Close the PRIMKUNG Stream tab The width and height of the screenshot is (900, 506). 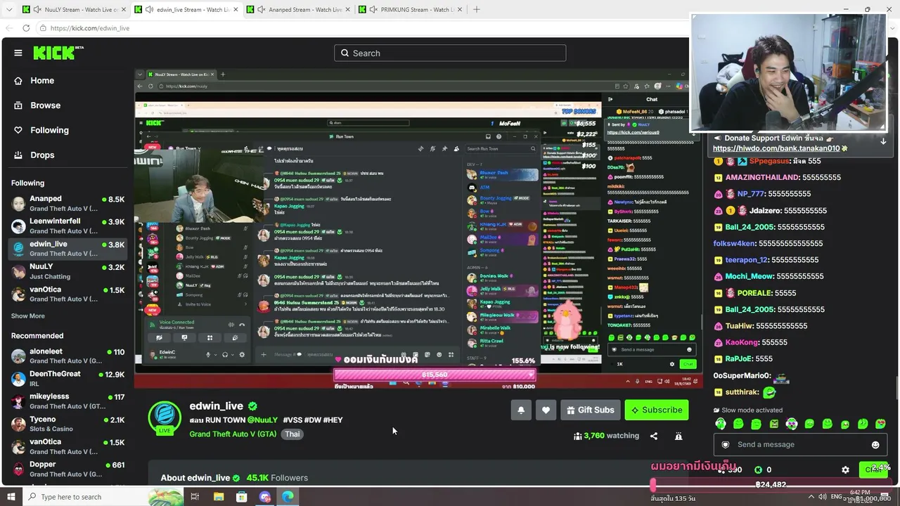coord(459,10)
